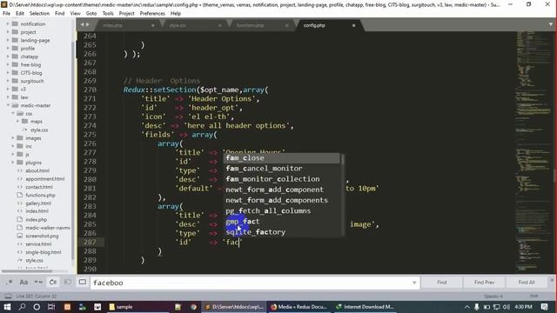This screenshot has height=313, width=557.
Task: Open the Goto menu
Action: pyautogui.click(x=91, y=14)
